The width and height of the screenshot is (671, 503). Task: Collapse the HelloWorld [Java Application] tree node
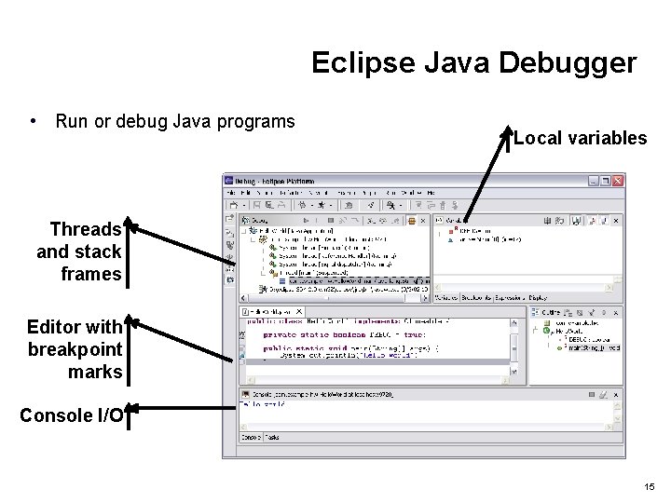tap(243, 231)
